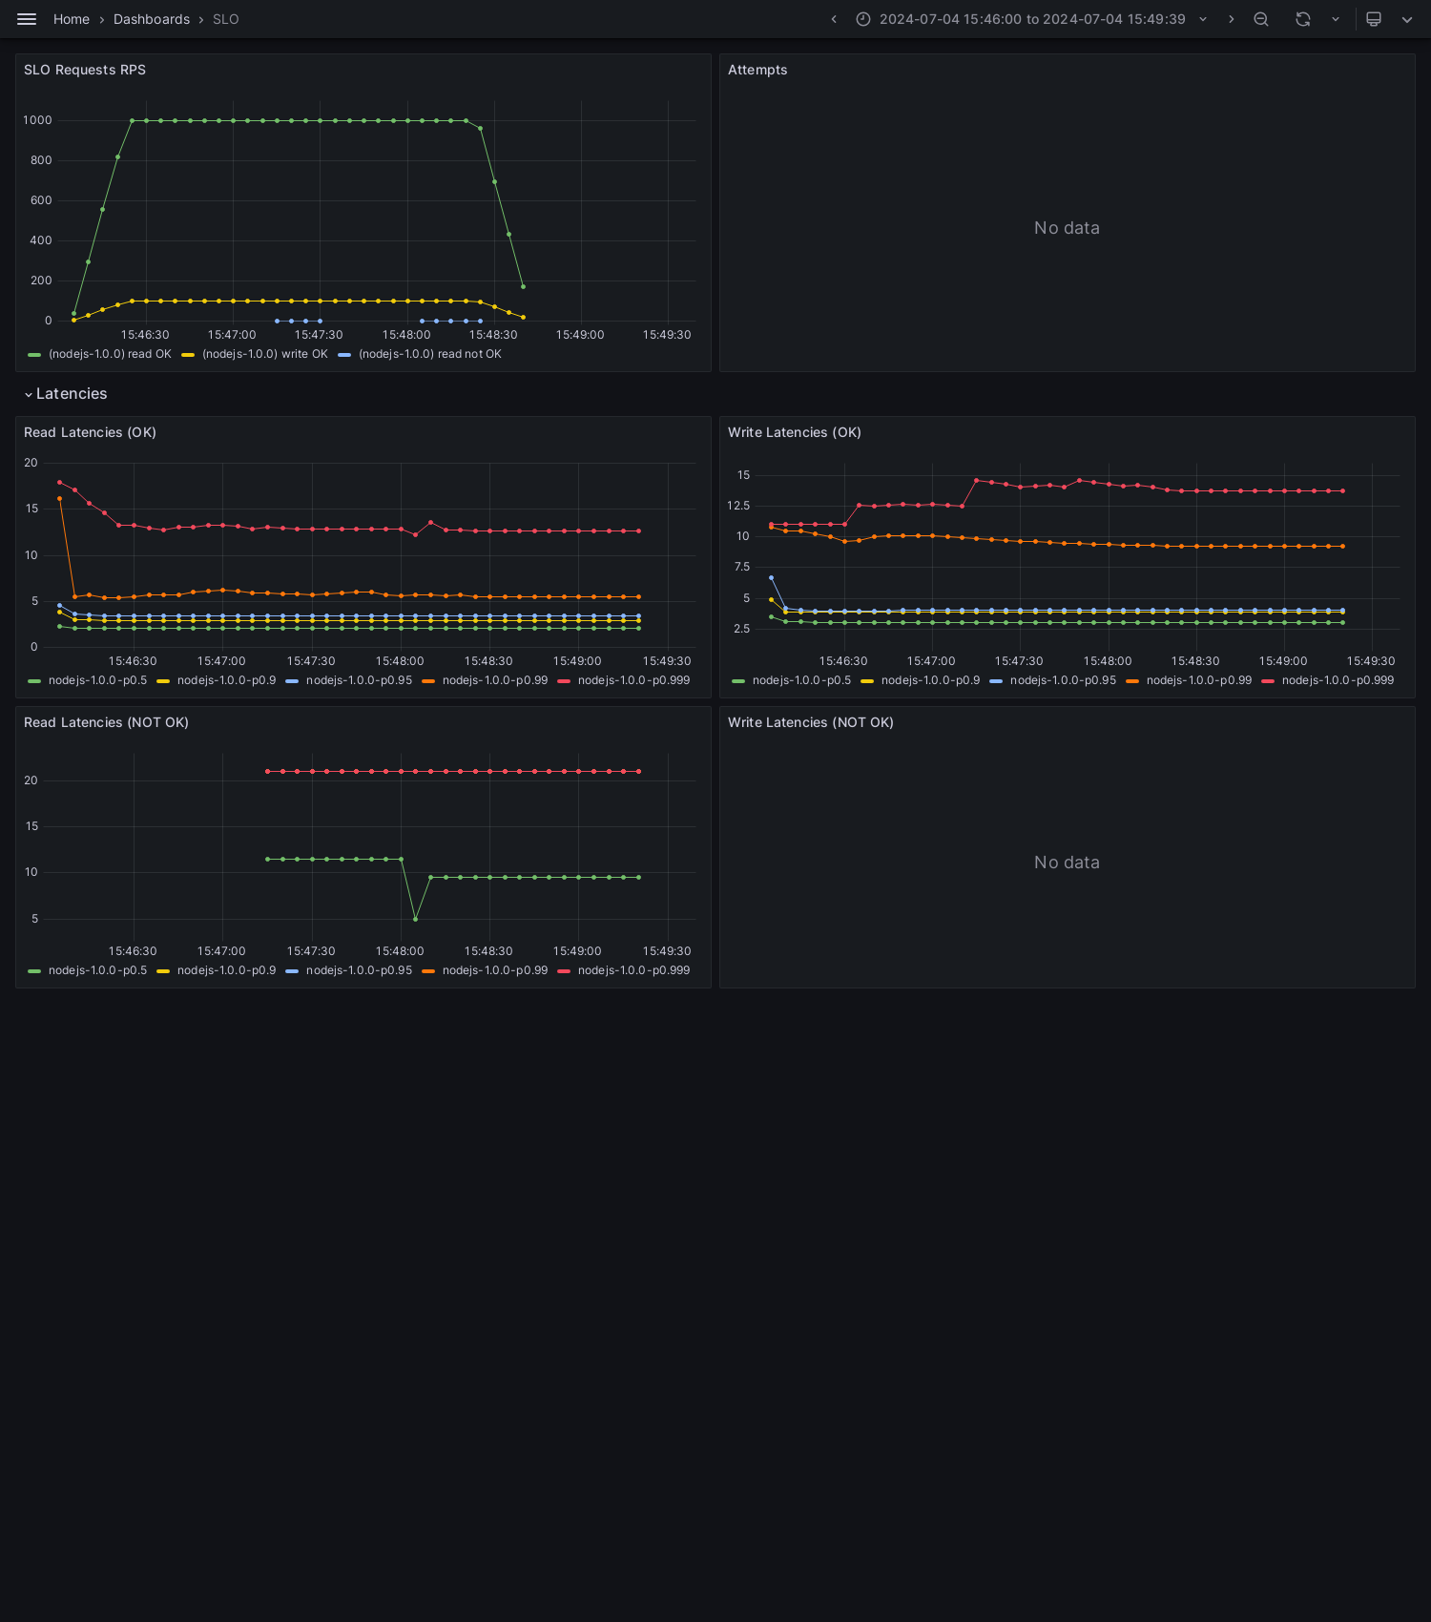Toggle '(nodejs-1.0.0) read not OK' series legend
The height and width of the screenshot is (1622, 1431).
point(429,354)
